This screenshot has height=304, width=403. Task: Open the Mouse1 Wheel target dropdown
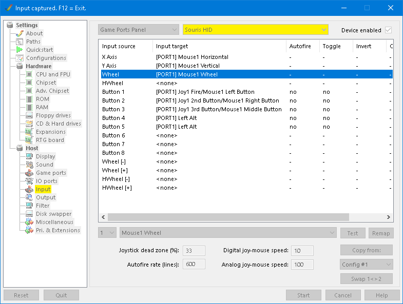point(228,233)
